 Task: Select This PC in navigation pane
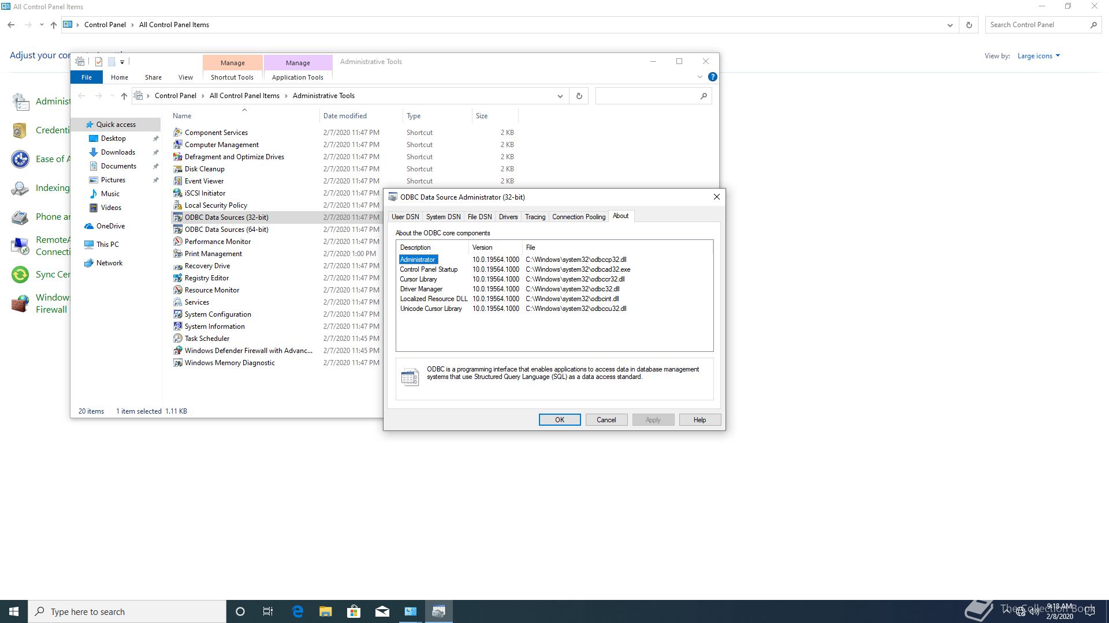point(107,245)
